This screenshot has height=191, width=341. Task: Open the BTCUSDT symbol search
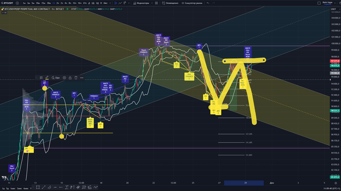click(x=7, y=3)
